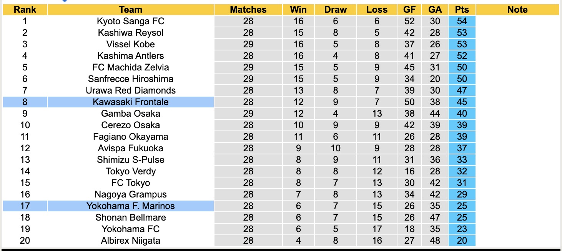562x251 pixels.
Task: Click the Note column header
Action: [x=517, y=10]
